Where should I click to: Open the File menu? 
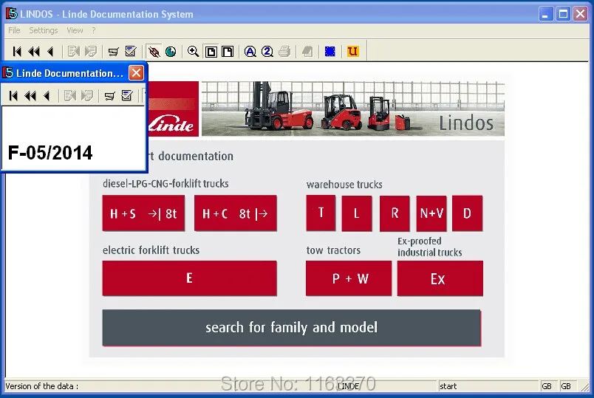(14, 30)
